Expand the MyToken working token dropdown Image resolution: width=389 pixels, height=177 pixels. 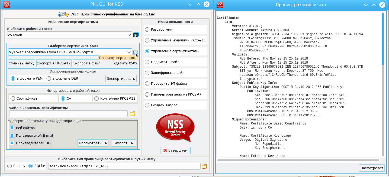coord(129,35)
